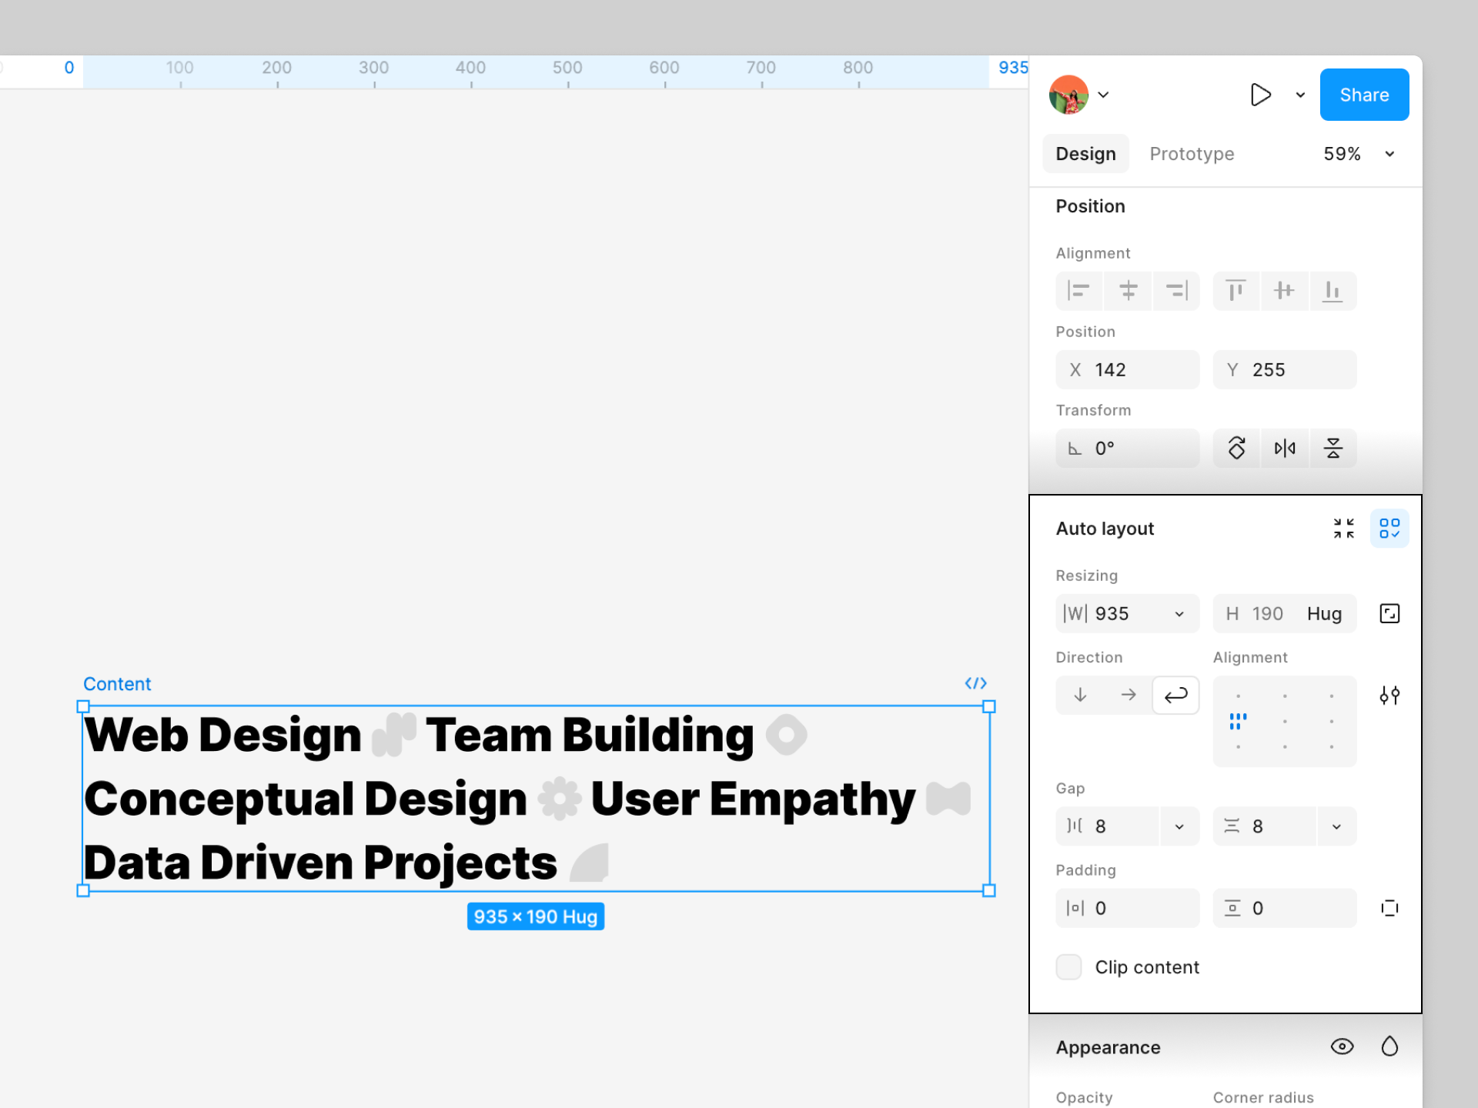This screenshot has height=1108, width=1478.
Task: Click rotation field 0°
Action: [x=1127, y=448]
